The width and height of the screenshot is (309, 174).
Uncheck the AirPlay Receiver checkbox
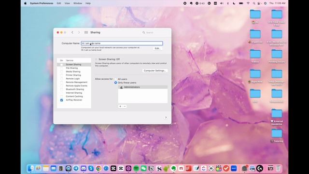[x=61, y=100]
